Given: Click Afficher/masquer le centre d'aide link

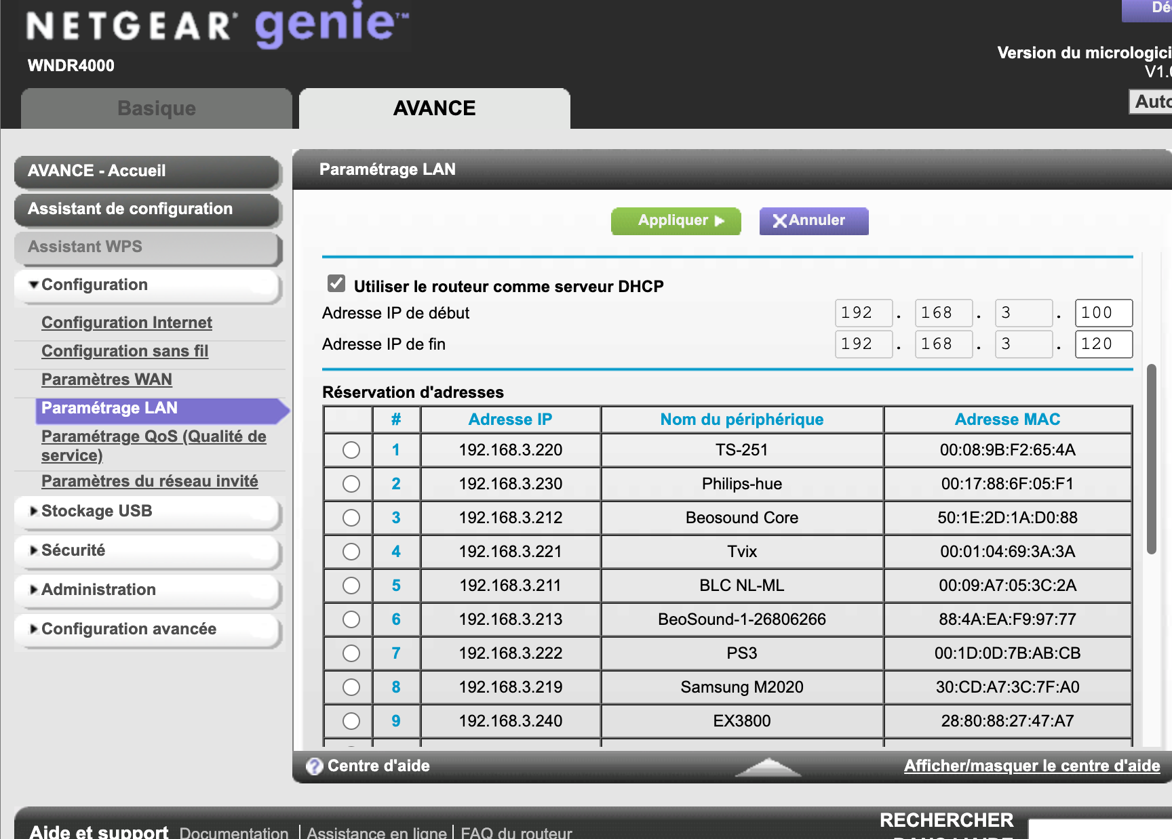Looking at the screenshot, I should click(1032, 766).
